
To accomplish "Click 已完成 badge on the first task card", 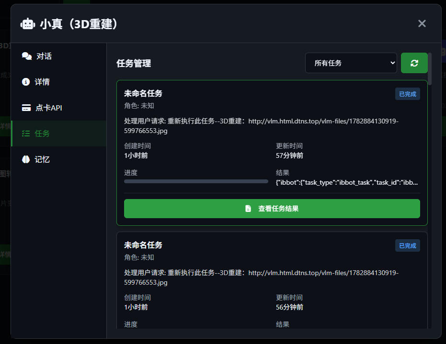I will pyautogui.click(x=407, y=94).
